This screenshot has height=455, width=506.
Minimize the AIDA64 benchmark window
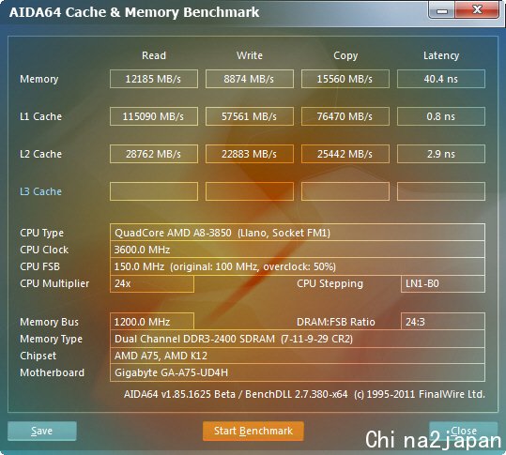[442, 10]
